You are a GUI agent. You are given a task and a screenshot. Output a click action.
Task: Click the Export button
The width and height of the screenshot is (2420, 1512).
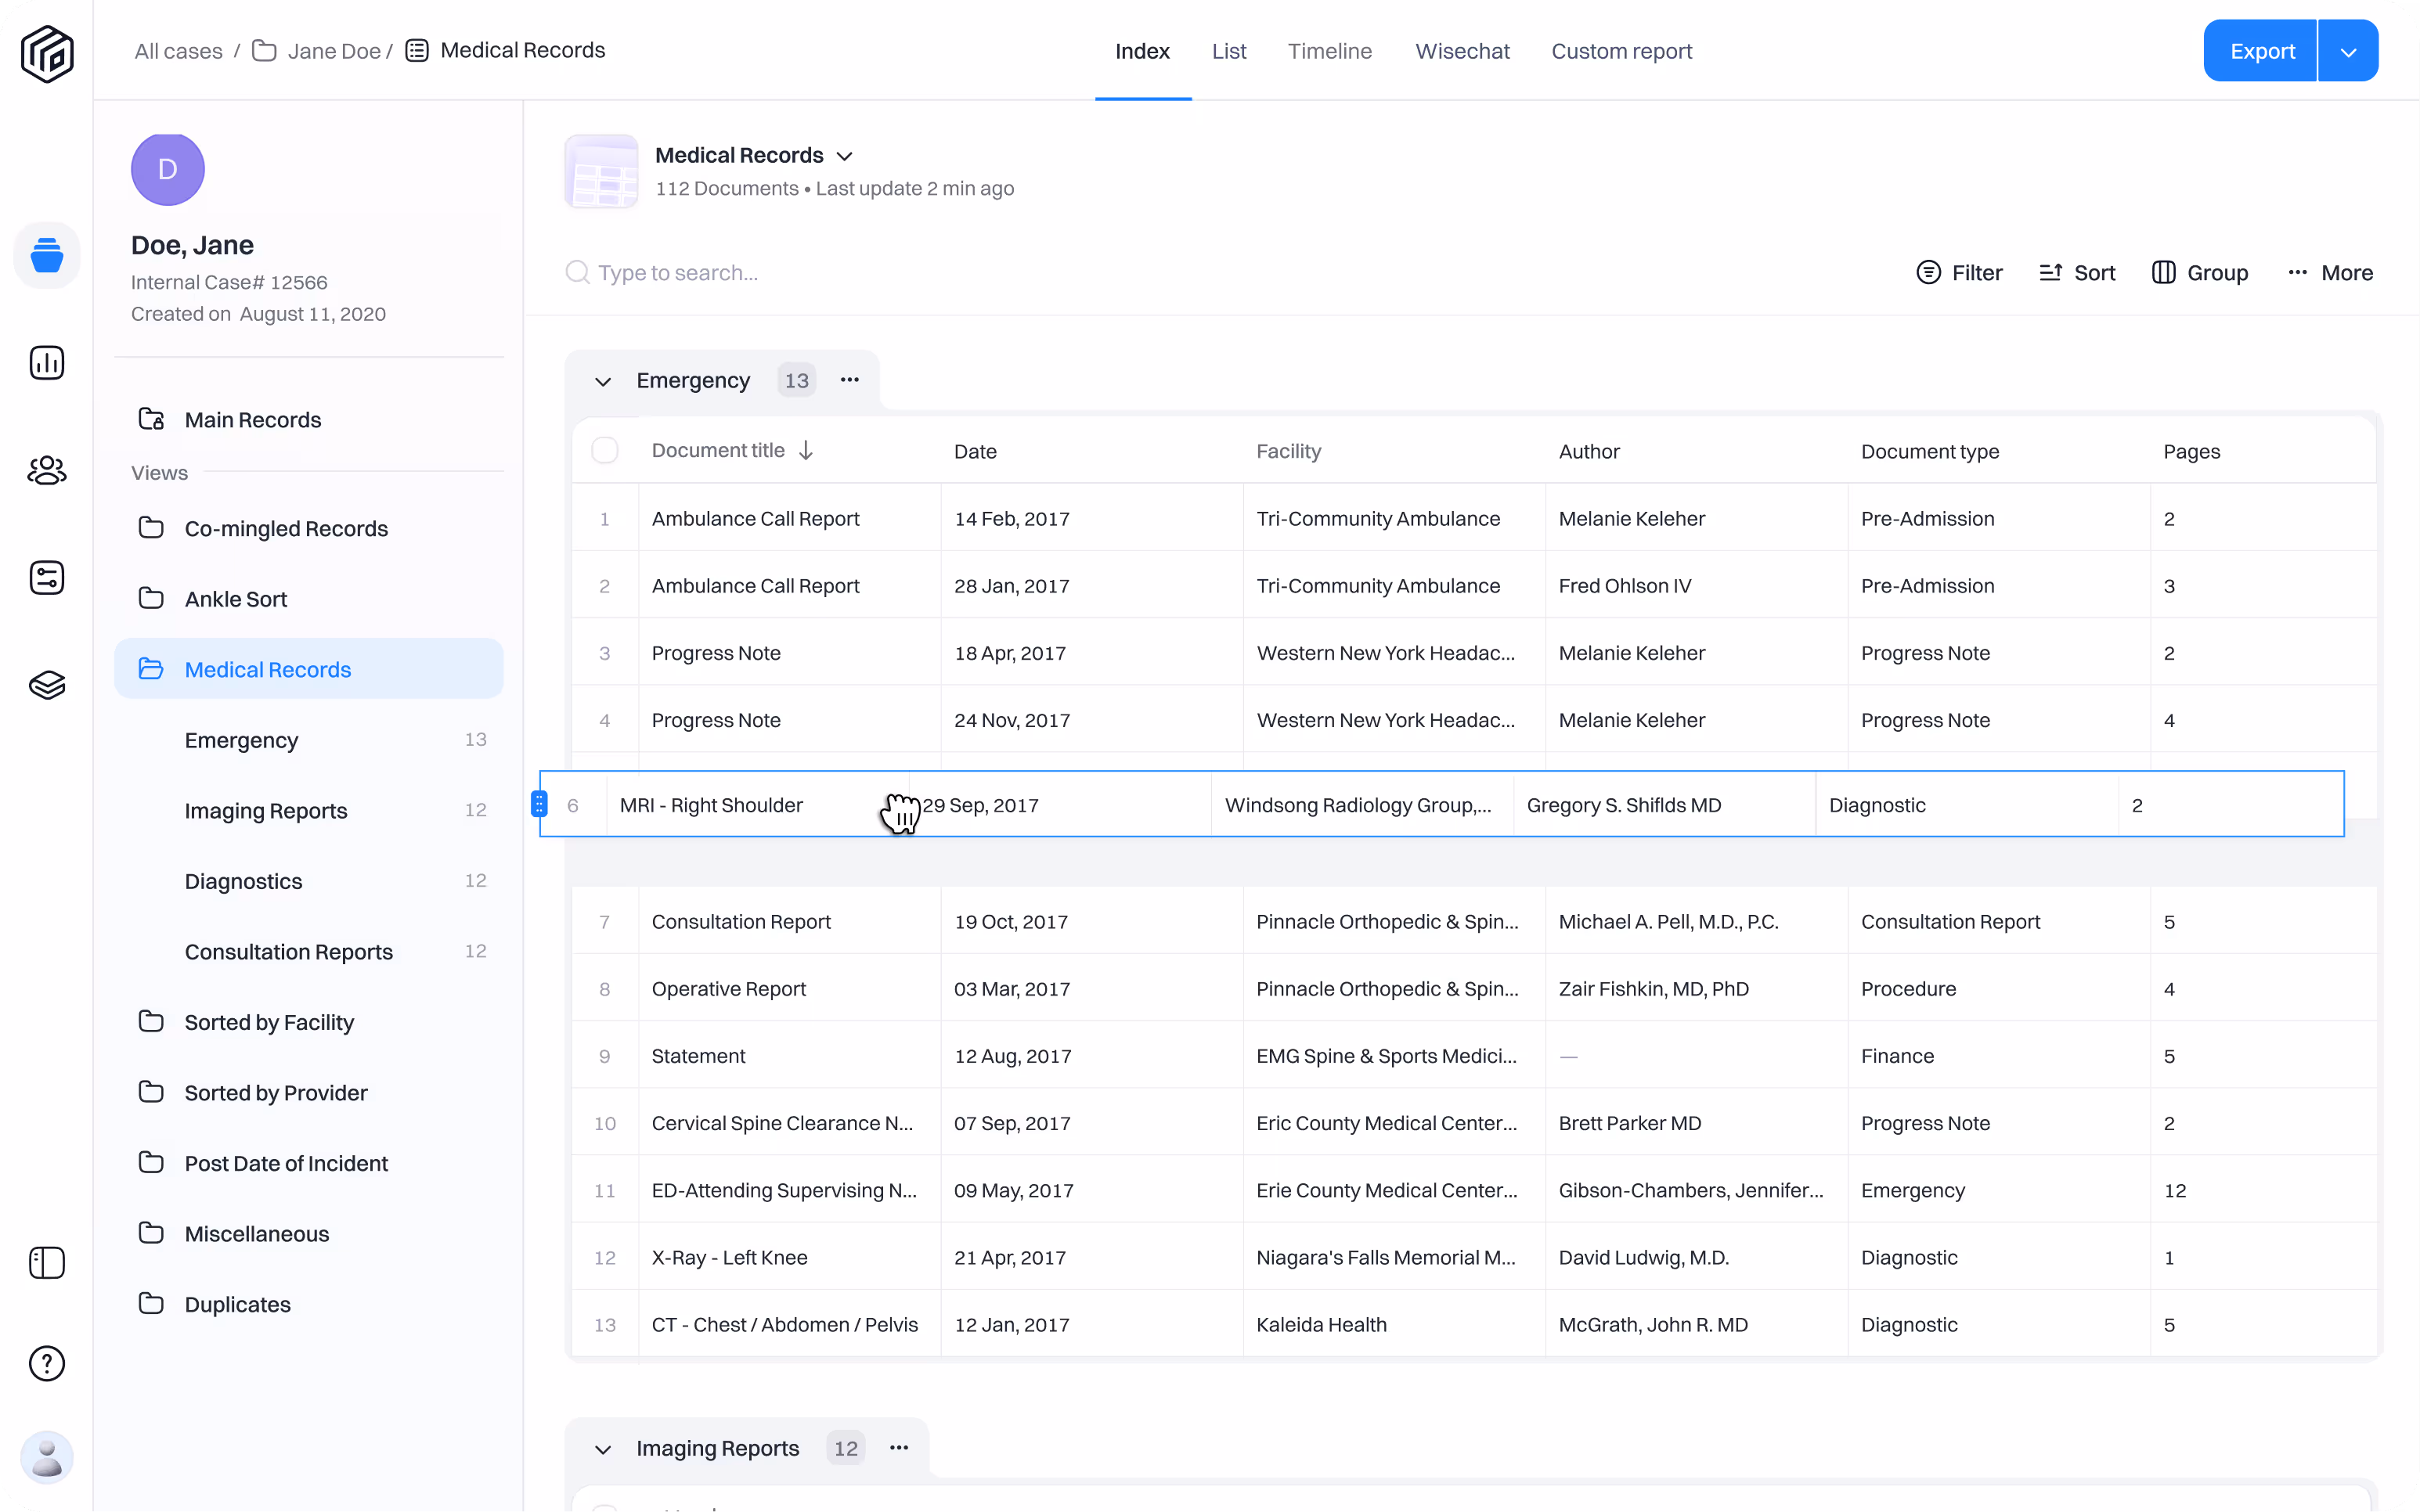pos(2261,51)
